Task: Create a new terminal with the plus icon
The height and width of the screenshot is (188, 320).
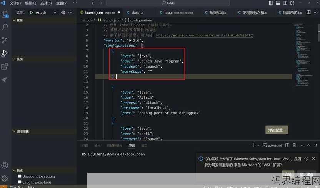Action: [254, 145]
